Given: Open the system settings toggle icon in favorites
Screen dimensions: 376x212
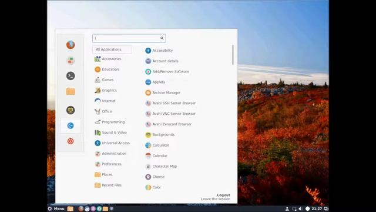Looking at the screenshot, I should pyautogui.click(x=70, y=61).
